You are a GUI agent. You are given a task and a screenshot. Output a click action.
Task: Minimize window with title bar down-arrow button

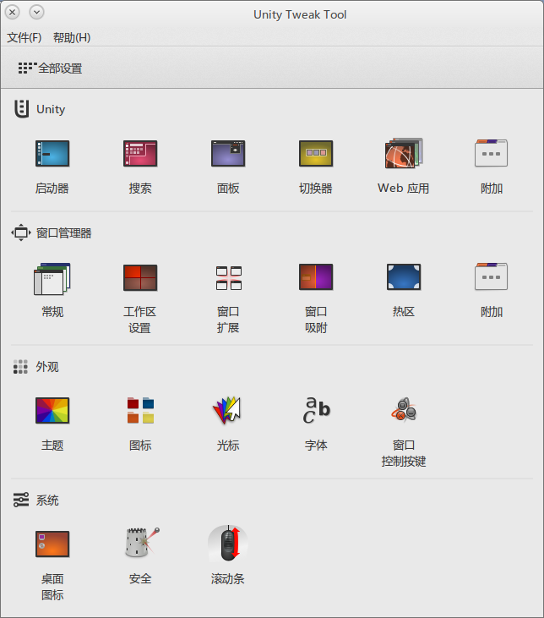36,12
